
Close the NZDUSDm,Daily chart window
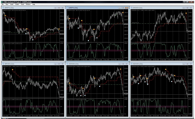191,64
